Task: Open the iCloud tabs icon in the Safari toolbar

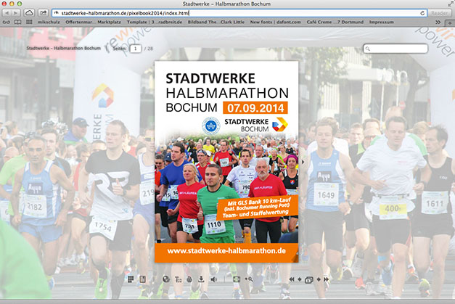Action: tap(29, 13)
